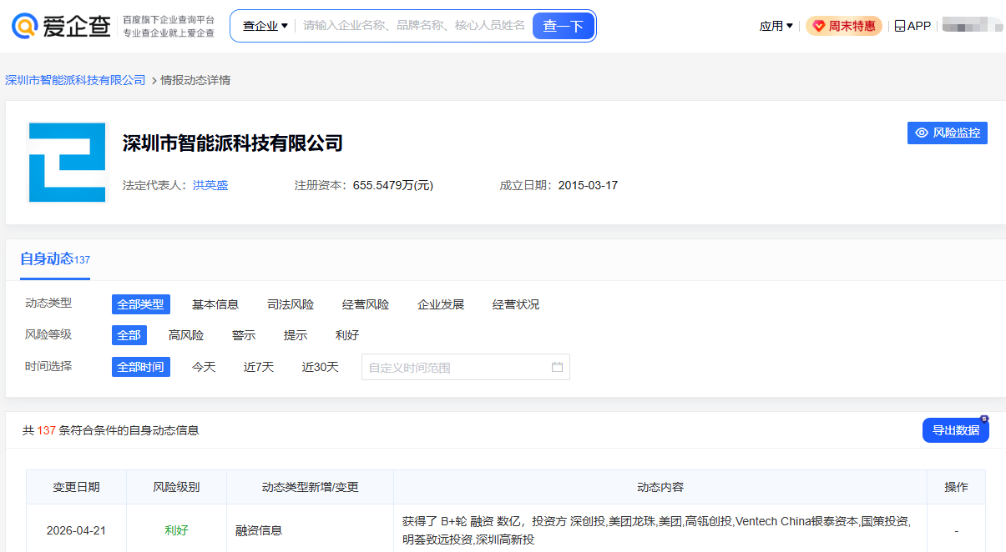The height and width of the screenshot is (552, 1006).
Task: Select 经营状况 under 动态类型
Action: click(516, 304)
